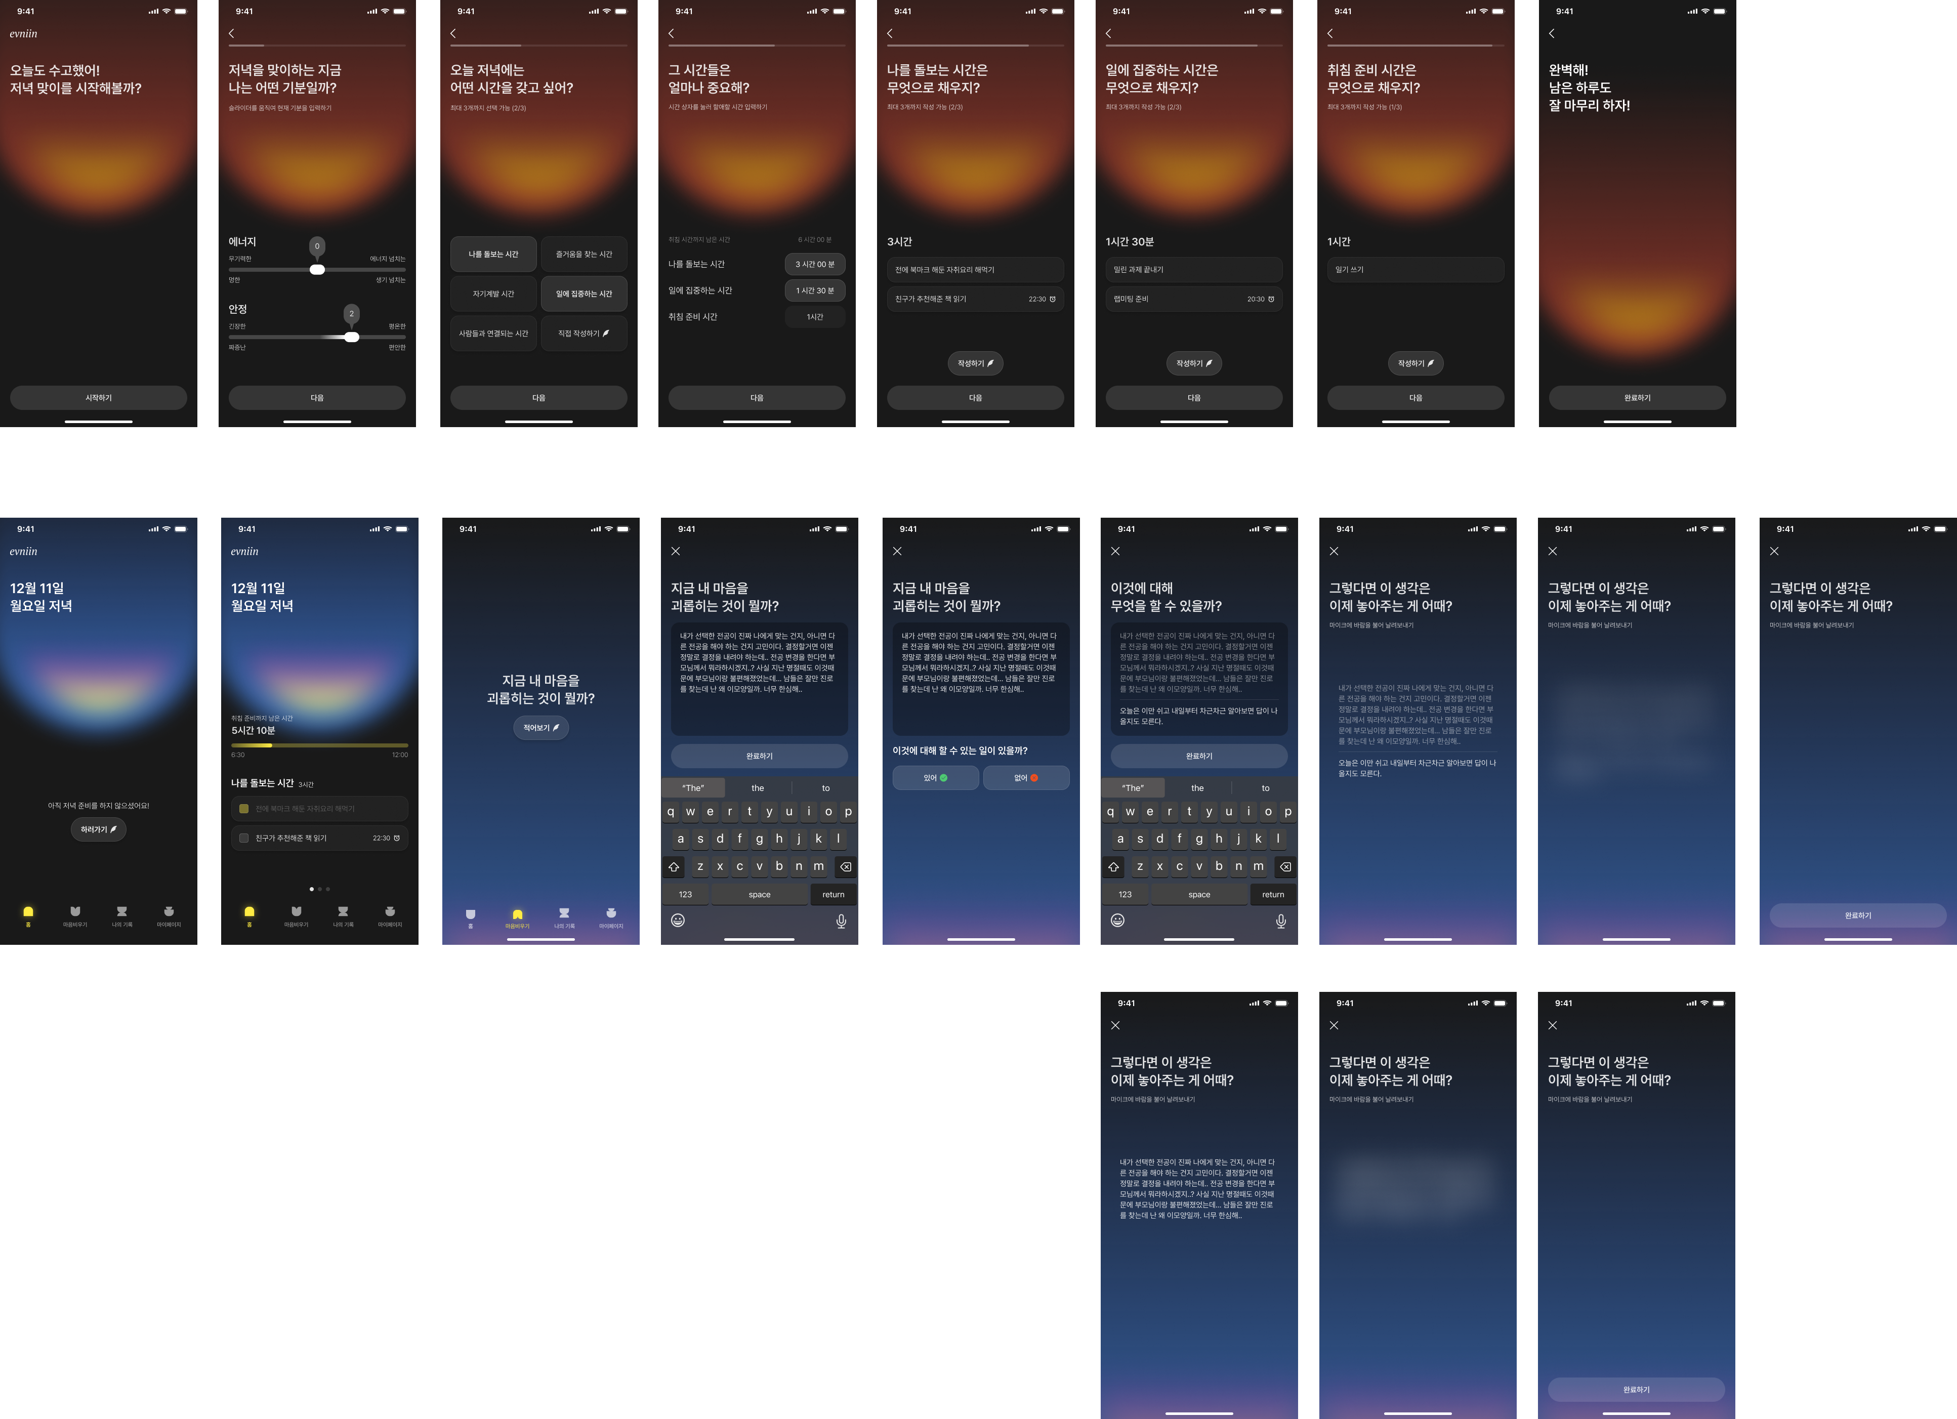Close the screen showing 있어 and 없어 buttons

click(x=897, y=551)
